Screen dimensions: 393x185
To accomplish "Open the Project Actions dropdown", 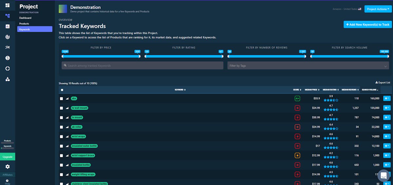I will [x=378, y=9].
